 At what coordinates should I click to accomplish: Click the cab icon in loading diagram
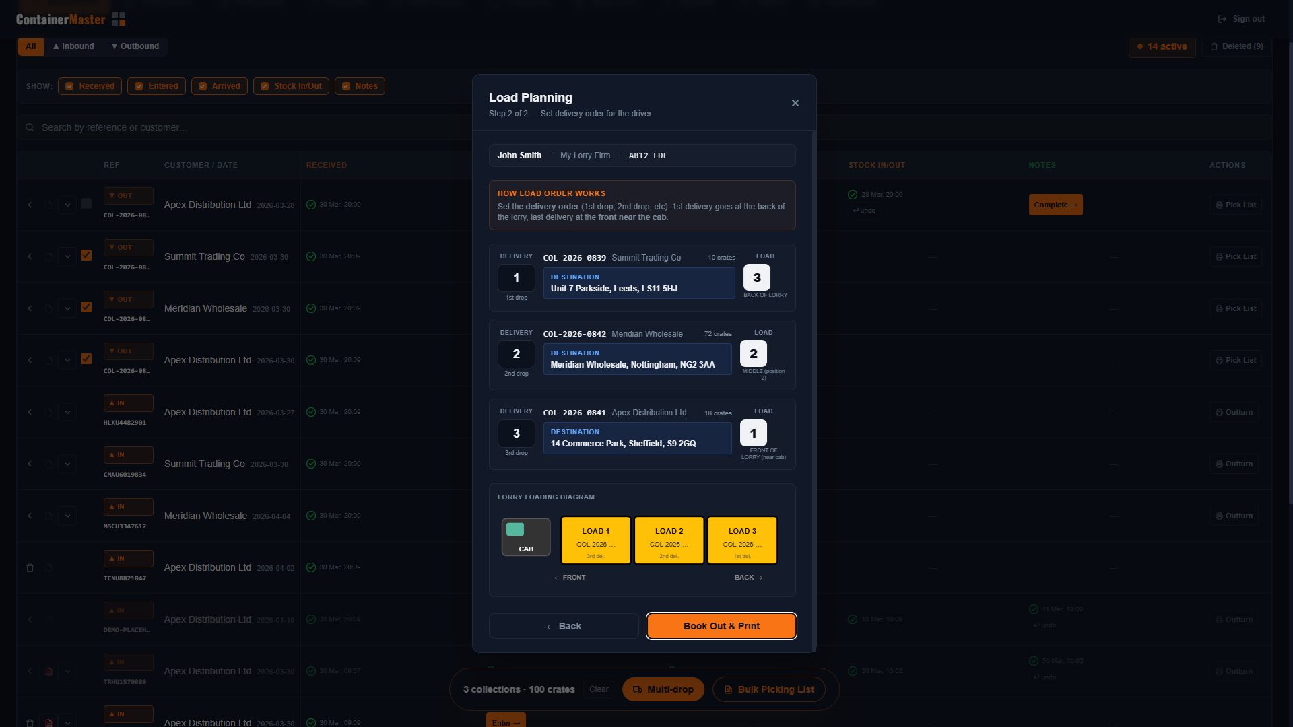tap(526, 537)
